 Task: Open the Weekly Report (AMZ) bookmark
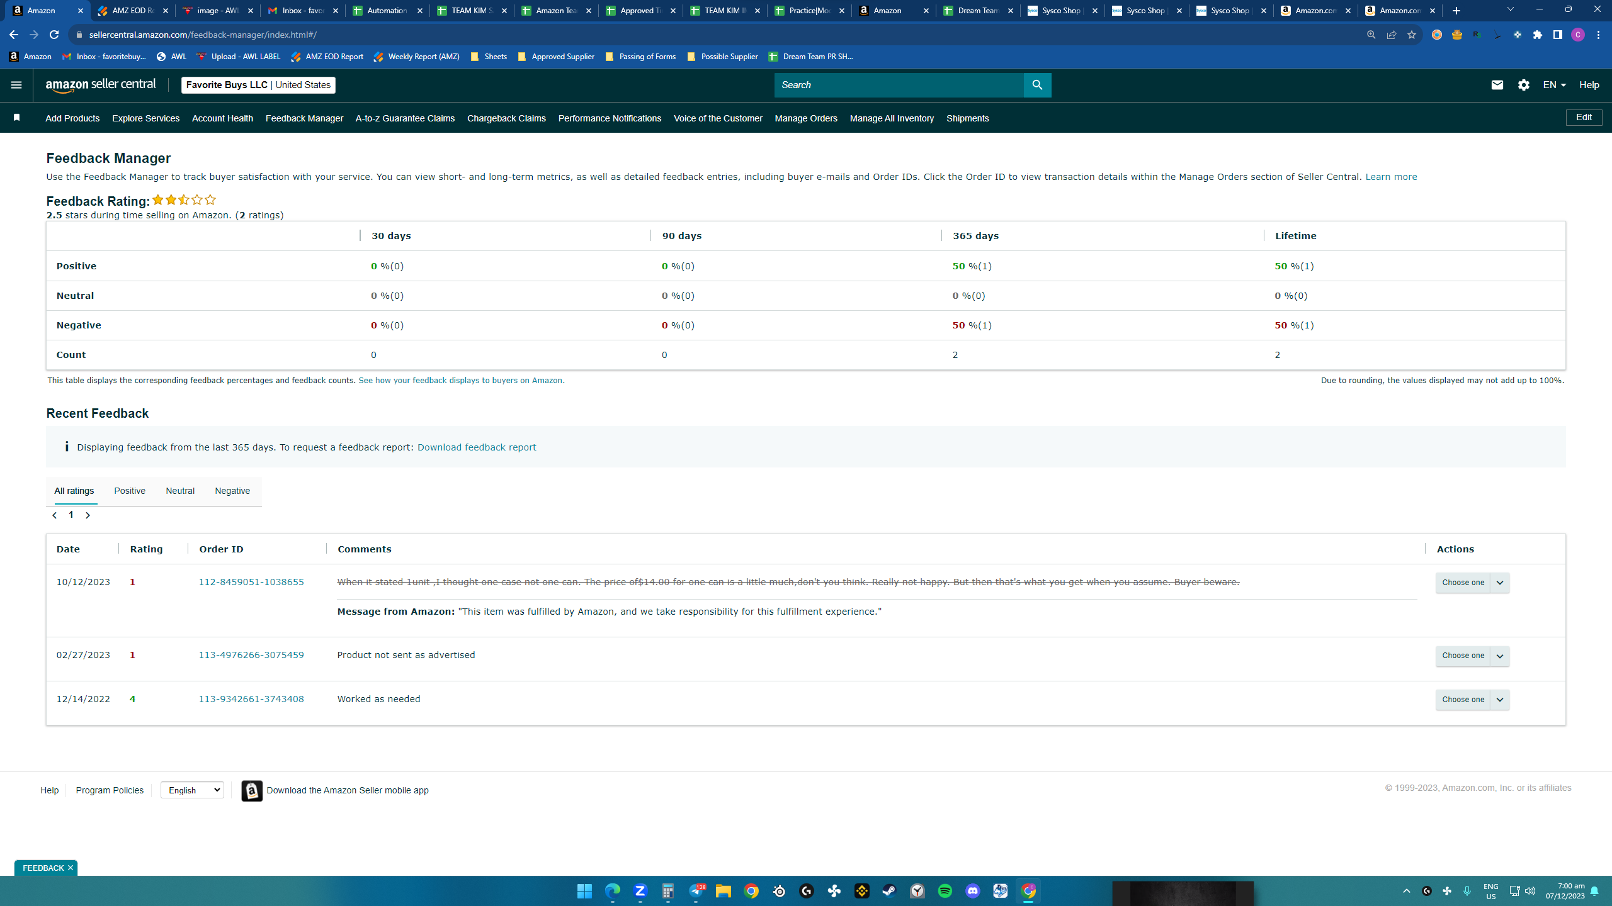pos(416,57)
